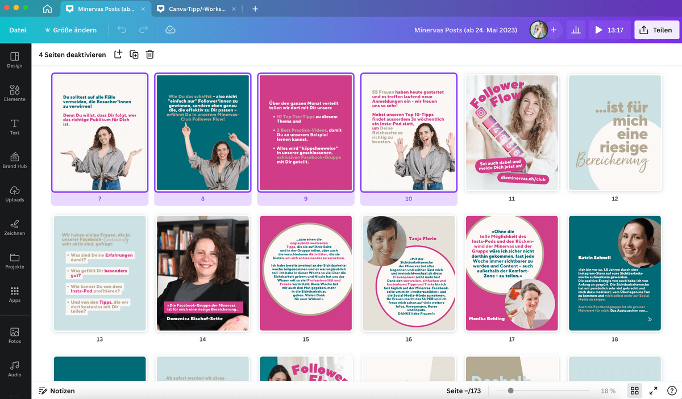Open the Notizen notes panel
Image resolution: width=682 pixels, height=399 pixels.
click(x=57, y=390)
